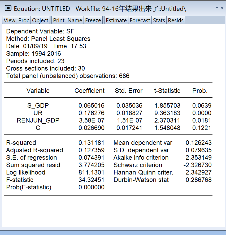This screenshot has width=226, height=235.
Task: Freeze the equation output
Action: pyautogui.click(x=93, y=20)
